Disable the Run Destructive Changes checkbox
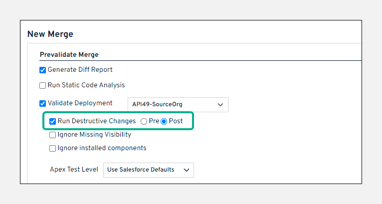Viewport: 382px width, 204px height. point(52,121)
